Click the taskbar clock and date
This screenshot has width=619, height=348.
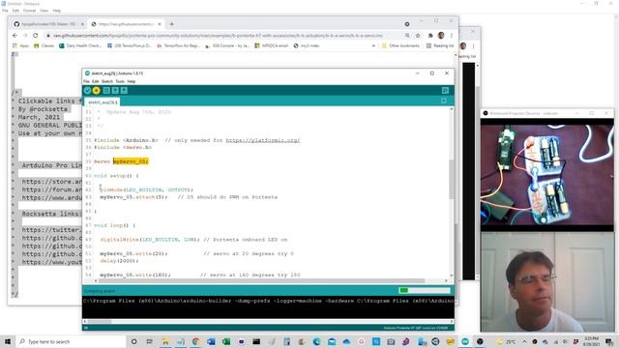(x=591, y=341)
